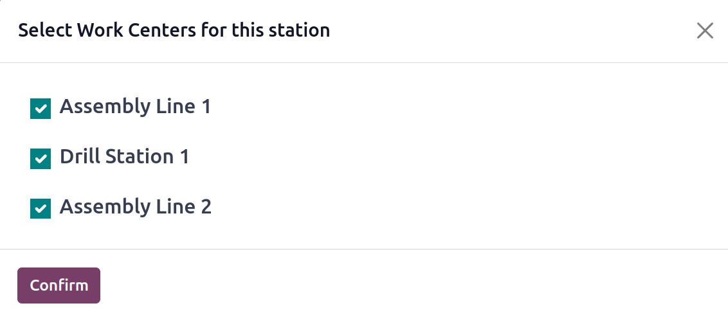Image resolution: width=728 pixels, height=317 pixels.
Task: Uncheck the Assembly Line 2 checkbox
Action: pos(41,208)
